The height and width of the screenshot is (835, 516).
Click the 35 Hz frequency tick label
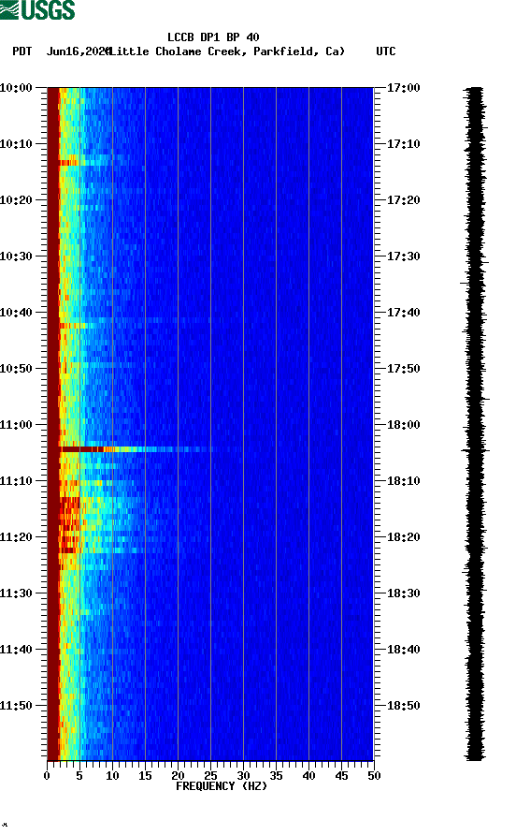[x=276, y=776]
